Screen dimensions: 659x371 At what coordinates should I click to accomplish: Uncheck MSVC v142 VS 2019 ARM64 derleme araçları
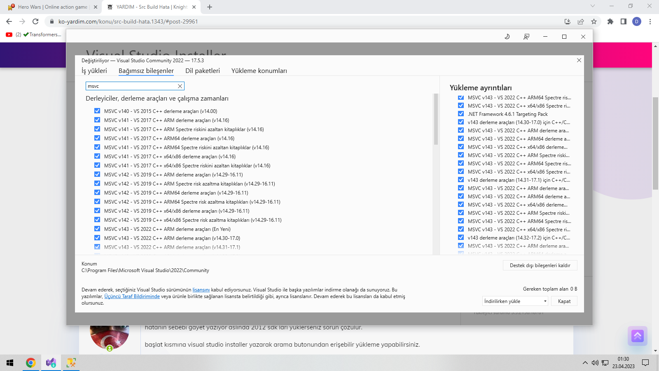[x=97, y=193]
